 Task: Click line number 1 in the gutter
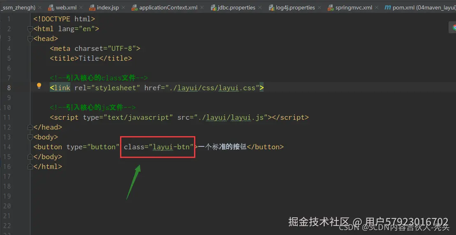click(9, 19)
